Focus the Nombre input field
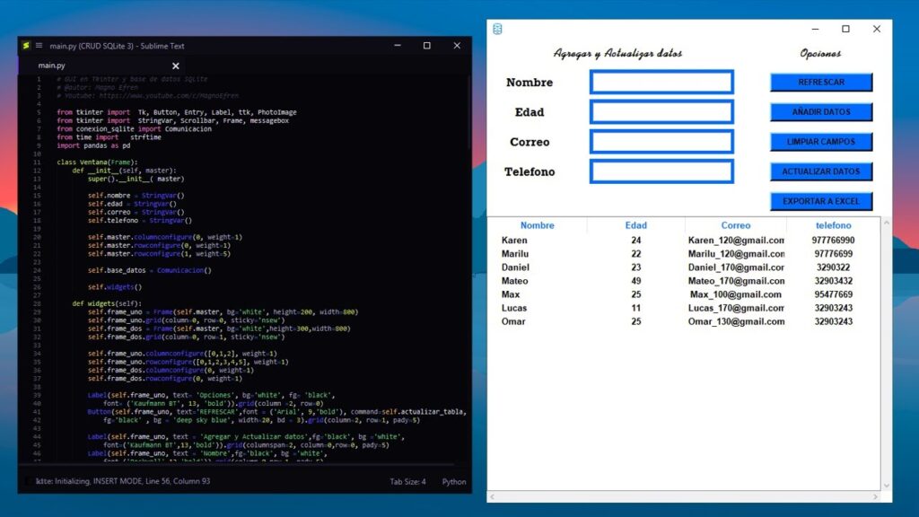 (661, 83)
